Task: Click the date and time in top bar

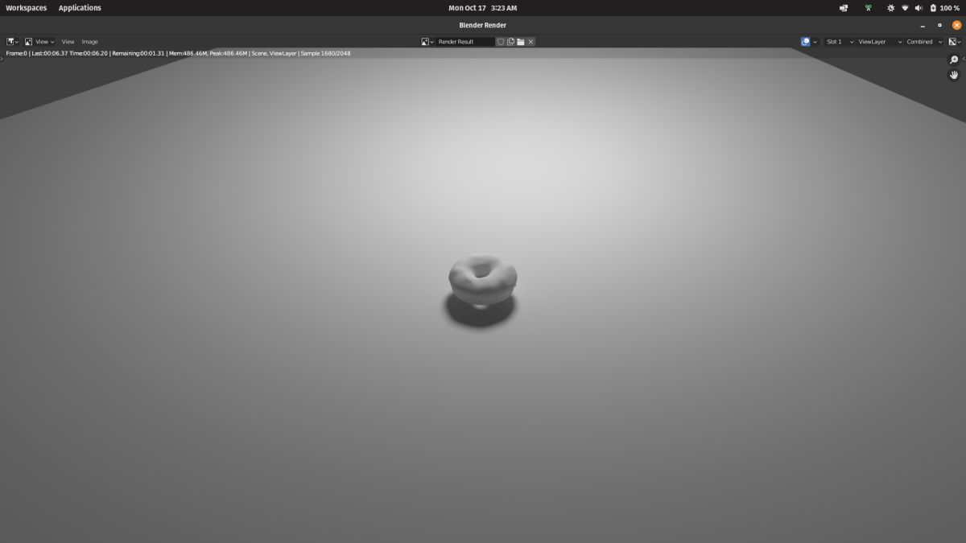Action: point(482,8)
